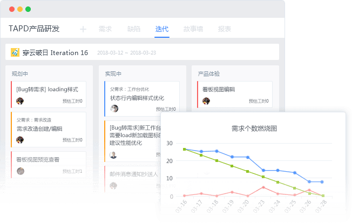Click parent label 父需求：工作台优化
352x223 pixels.
point(130,89)
